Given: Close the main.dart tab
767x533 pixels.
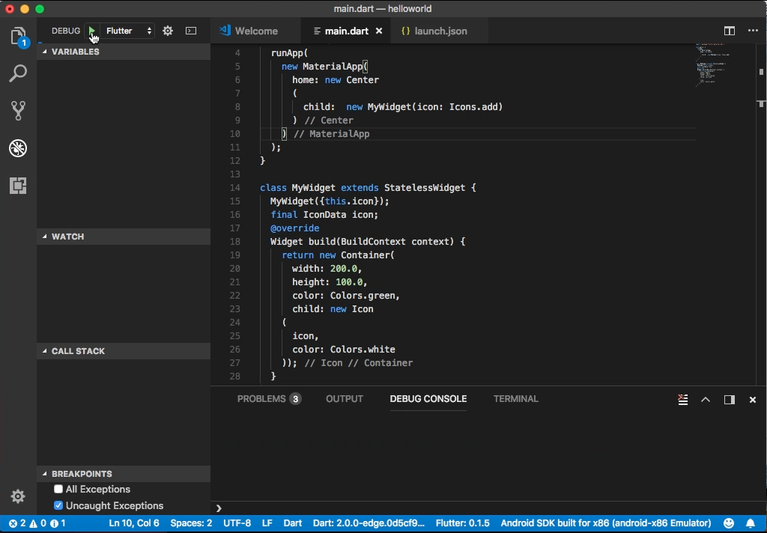Looking at the screenshot, I should [x=378, y=31].
